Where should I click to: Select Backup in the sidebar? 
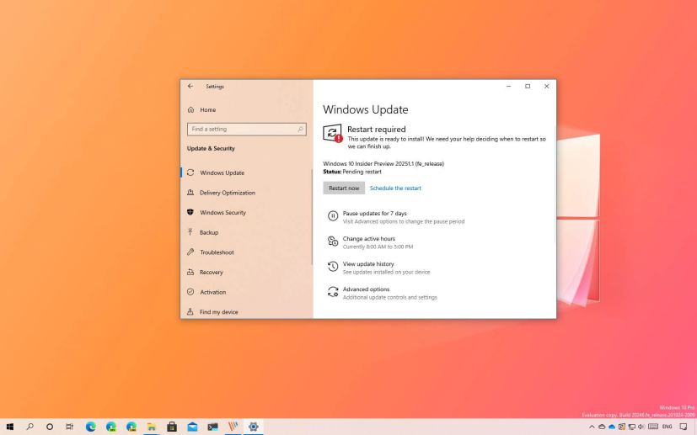pos(209,232)
